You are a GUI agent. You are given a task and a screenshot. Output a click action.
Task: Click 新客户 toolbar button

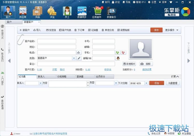pos(25,30)
